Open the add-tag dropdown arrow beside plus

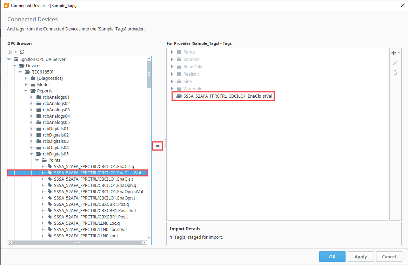point(399,53)
